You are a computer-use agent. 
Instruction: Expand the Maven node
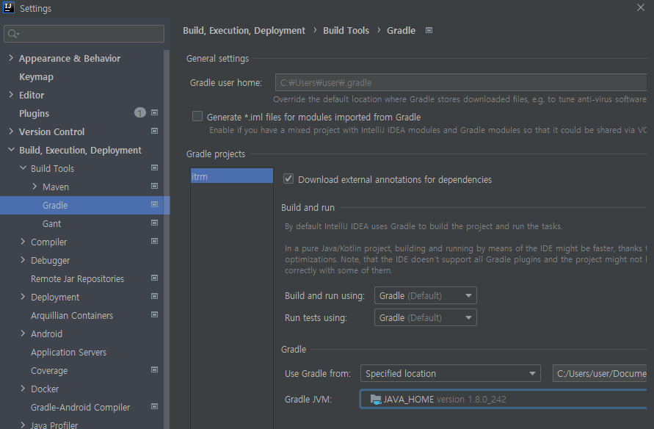(34, 187)
